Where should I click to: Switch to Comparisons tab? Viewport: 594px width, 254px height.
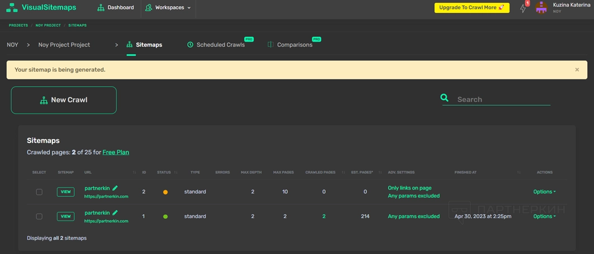tap(294, 45)
